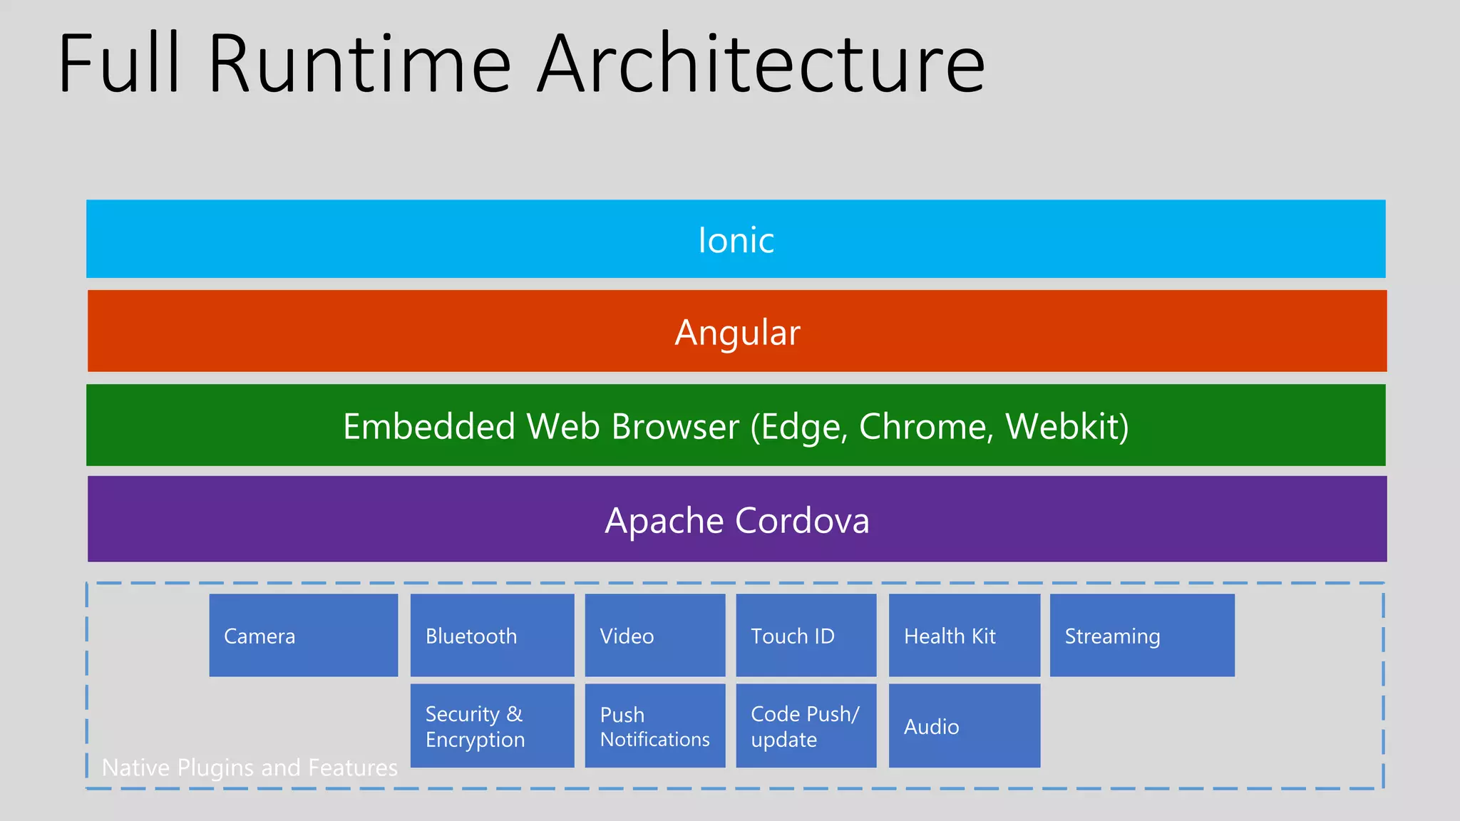
Task: Click the Security & Encryption tile
Action: (x=492, y=726)
